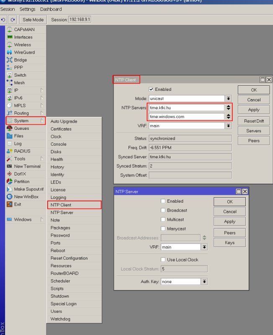This screenshot has height=335, width=273.
Task: Expand the IP submenu arrow
Action: 42,90
